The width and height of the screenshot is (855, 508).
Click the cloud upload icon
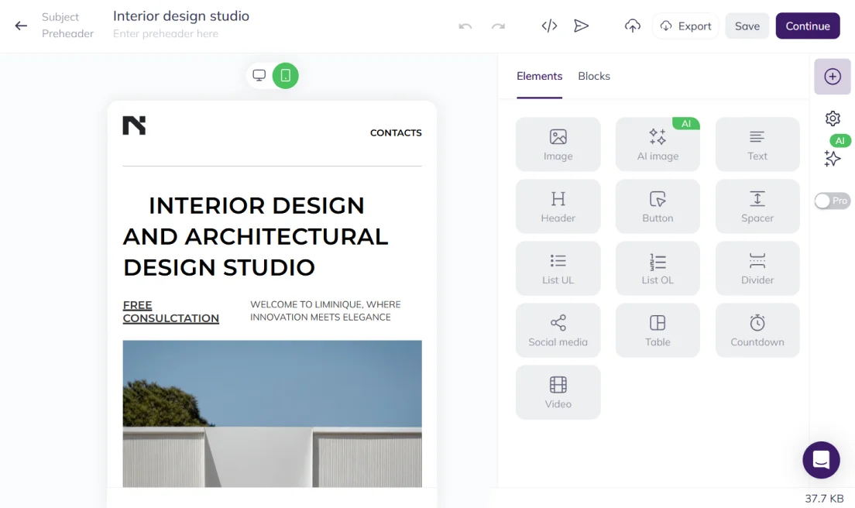[633, 26]
